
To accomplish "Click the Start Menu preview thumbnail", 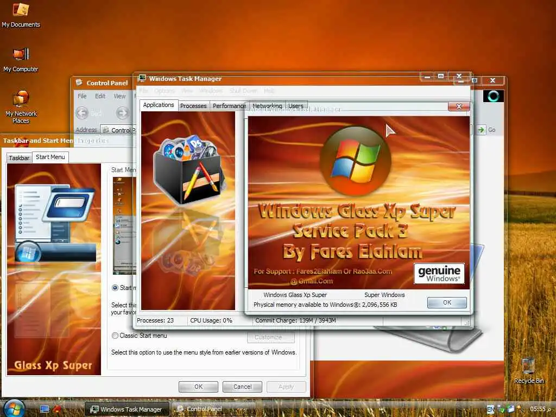I will 124,225.
